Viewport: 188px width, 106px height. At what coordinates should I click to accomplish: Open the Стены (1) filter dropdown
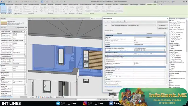9,28
